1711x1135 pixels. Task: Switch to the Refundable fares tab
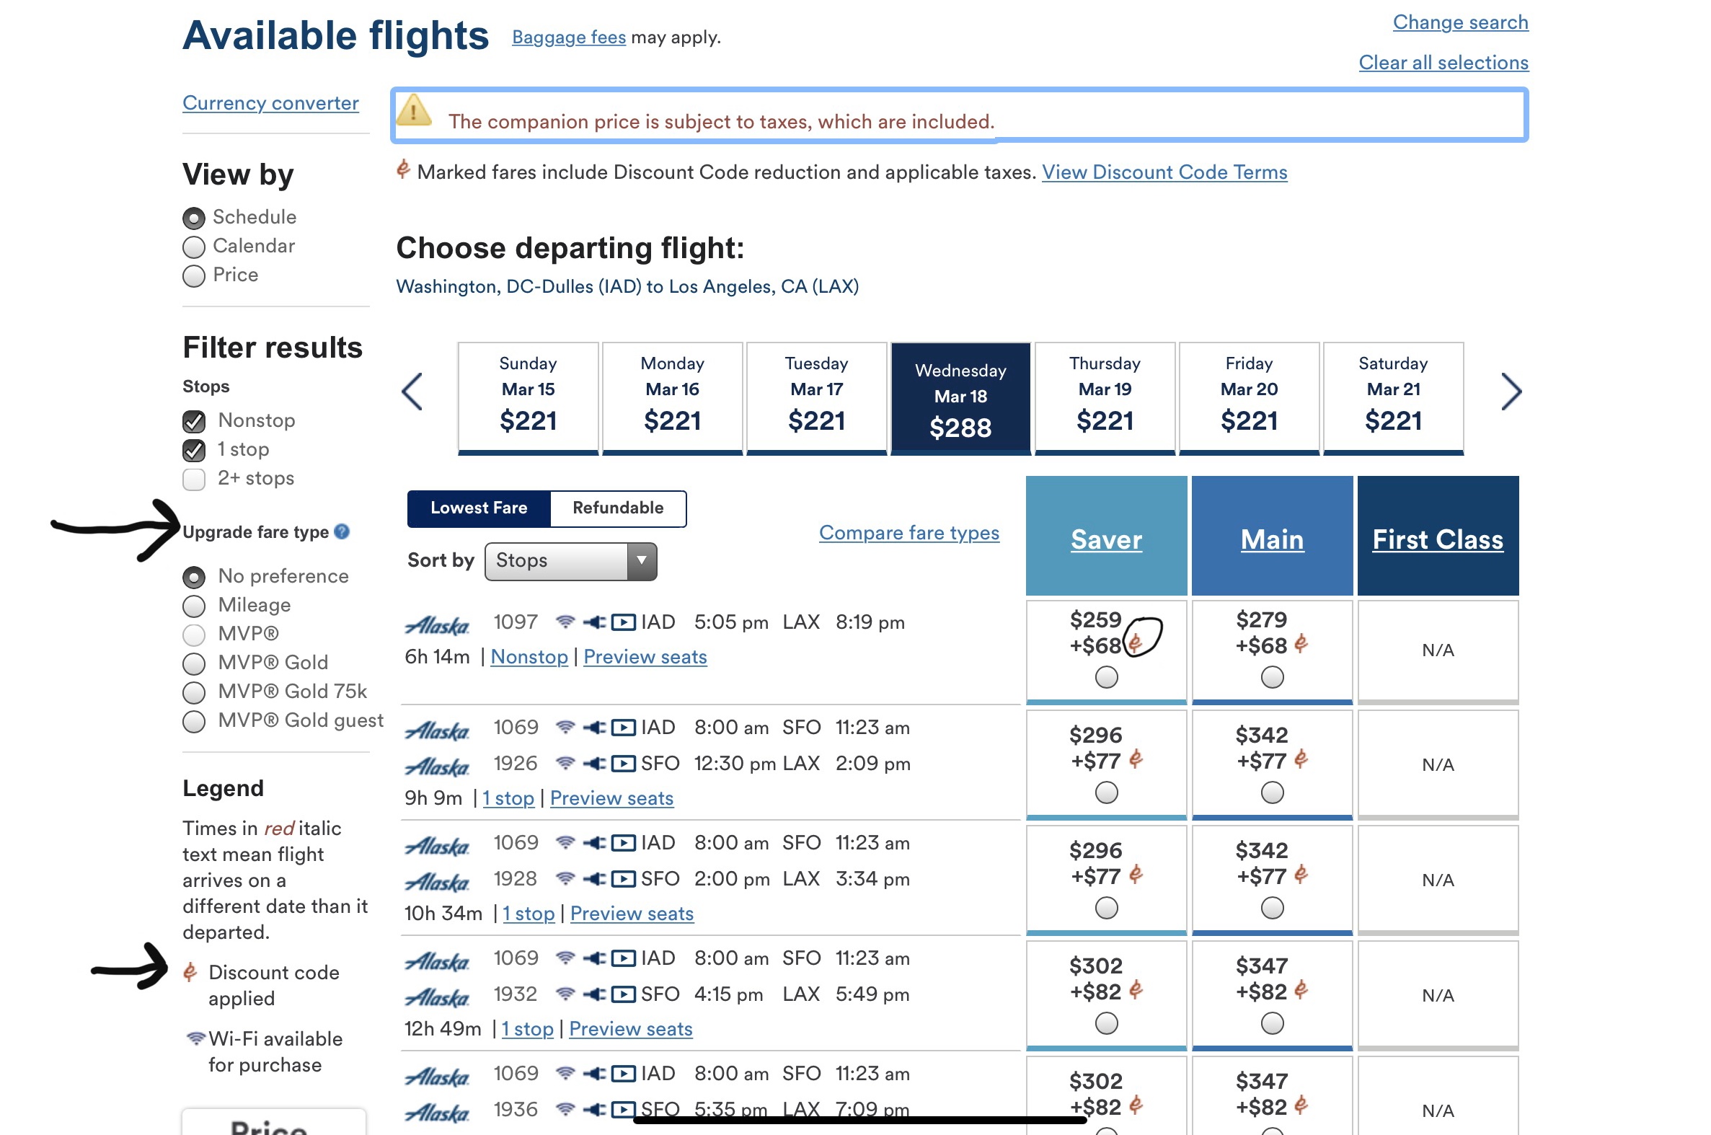(617, 508)
